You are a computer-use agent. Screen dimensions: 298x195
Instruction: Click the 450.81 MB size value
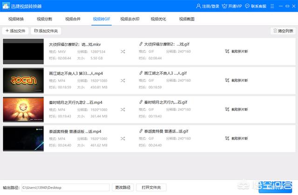click(x=99, y=87)
